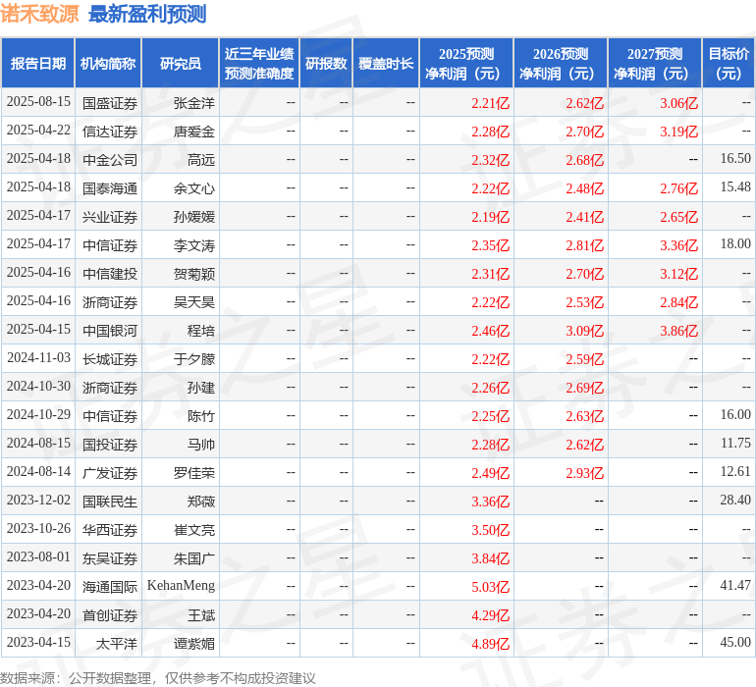Click analyst 陈竹

(201, 415)
